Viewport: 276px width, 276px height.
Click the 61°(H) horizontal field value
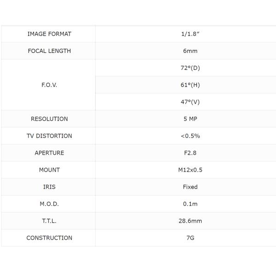click(190, 85)
